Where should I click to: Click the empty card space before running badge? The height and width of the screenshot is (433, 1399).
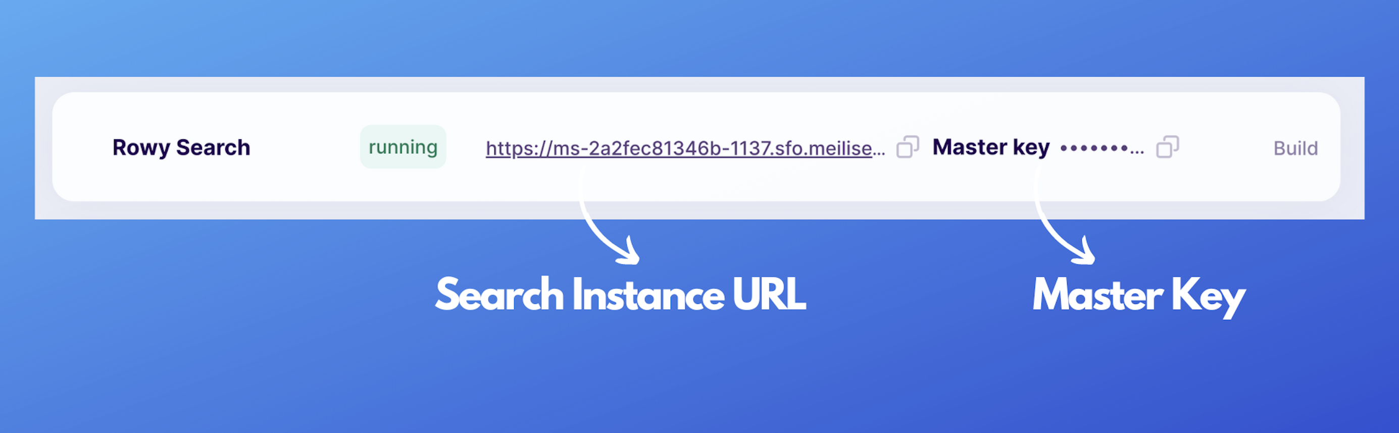point(305,147)
